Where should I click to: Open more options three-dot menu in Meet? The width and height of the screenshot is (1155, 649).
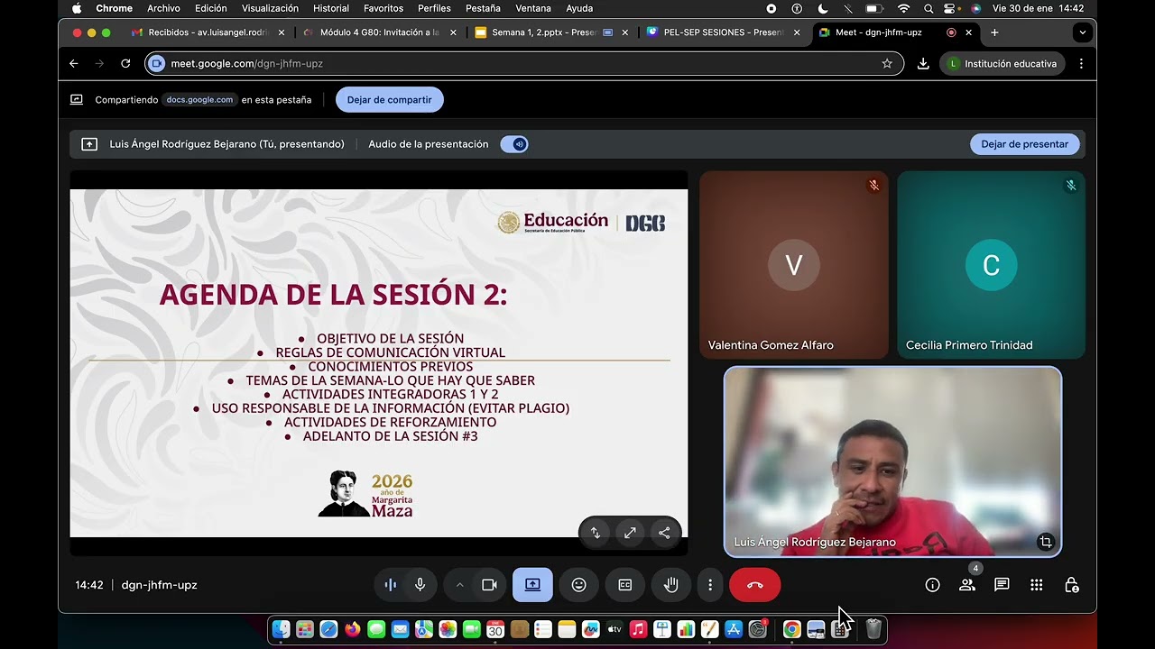click(x=710, y=585)
